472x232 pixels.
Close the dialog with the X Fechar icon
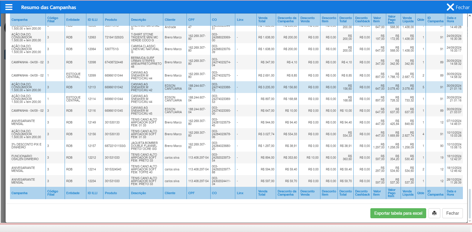458,7
